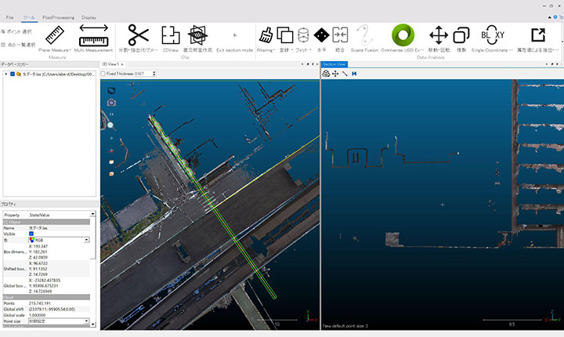Open the Single Coordinate BL/XY tool
The image size is (564, 337).
pos(493,35)
